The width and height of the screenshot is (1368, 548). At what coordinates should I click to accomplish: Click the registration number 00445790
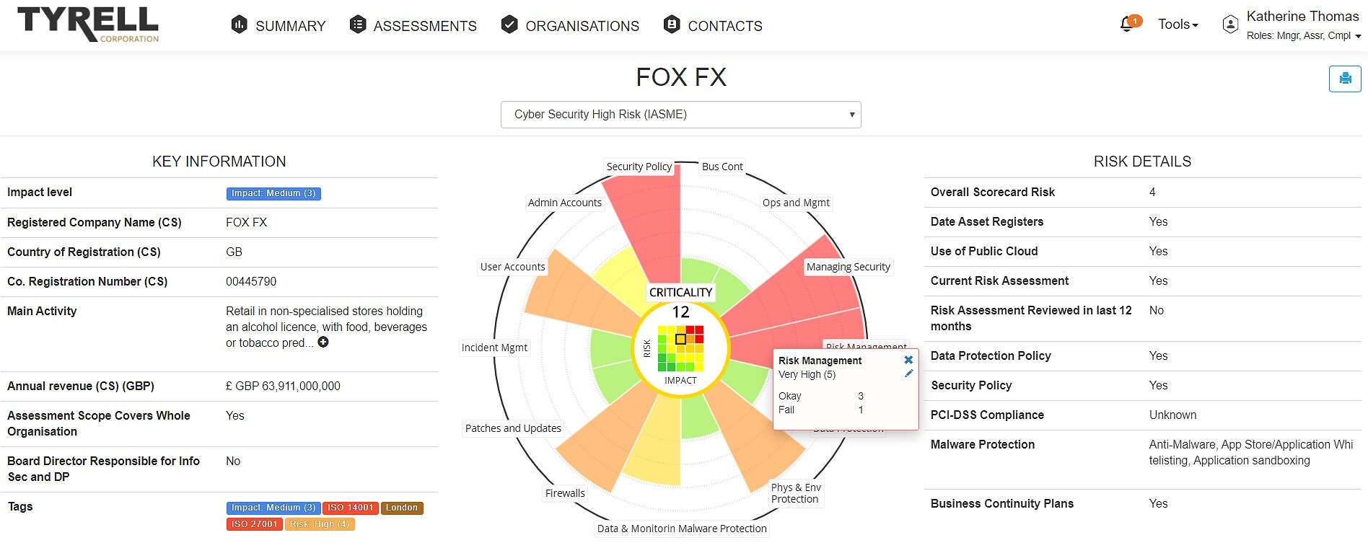click(251, 282)
